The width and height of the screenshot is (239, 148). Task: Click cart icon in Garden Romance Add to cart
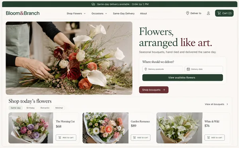coord(135,138)
